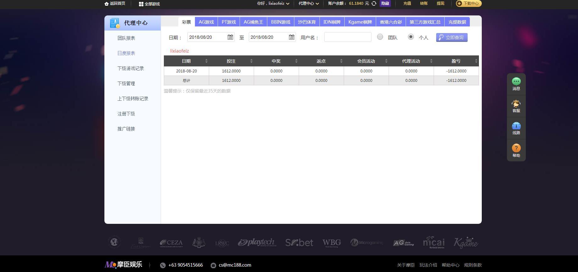Click the nicai partner logo
Image resolution: width=578 pixels, height=272 pixels.
pyautogui.click(x=434, y=242)
